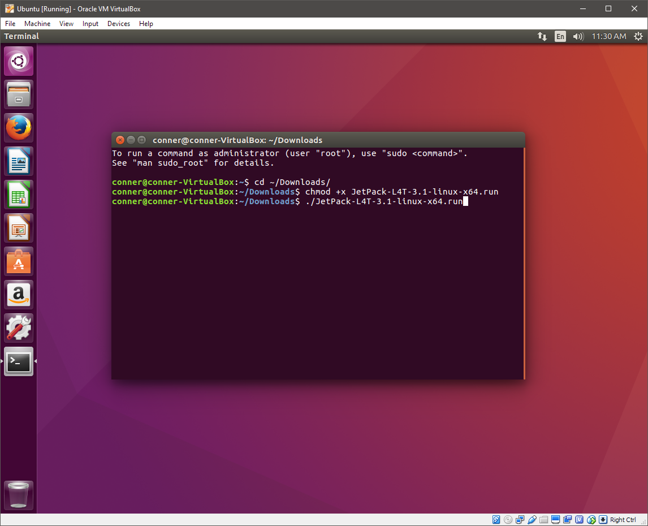Expand the En keyboard layout menu
Viewport: 648px width, 526px height.
coord(560,36)
